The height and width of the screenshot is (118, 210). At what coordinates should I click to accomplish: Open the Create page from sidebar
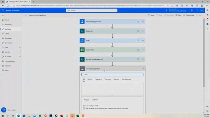7,34
